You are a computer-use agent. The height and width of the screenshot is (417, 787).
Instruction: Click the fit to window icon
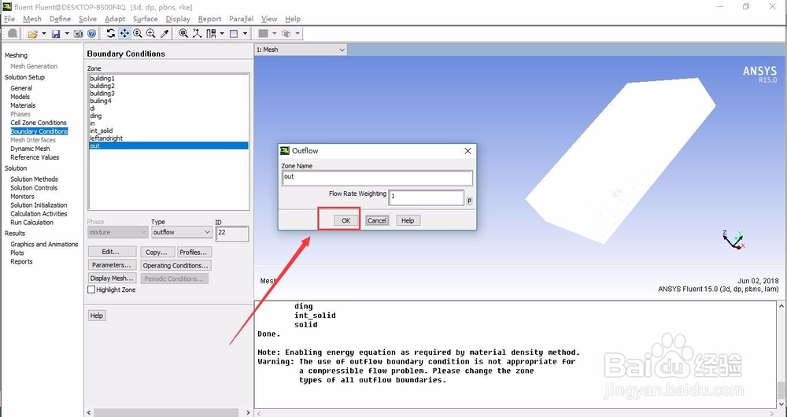[x=183, y=34]
